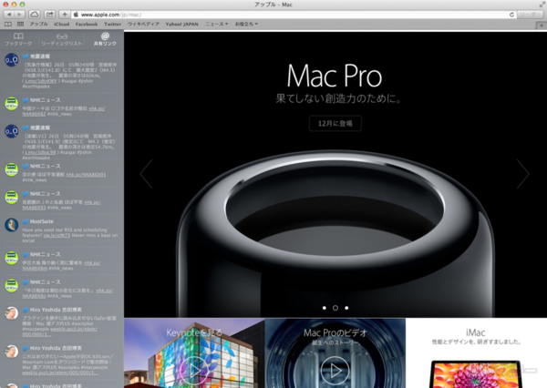This screenshot has height=388, width=547.
Task: Click the Mac Pro headline
Action: click(x=335, y=76)
